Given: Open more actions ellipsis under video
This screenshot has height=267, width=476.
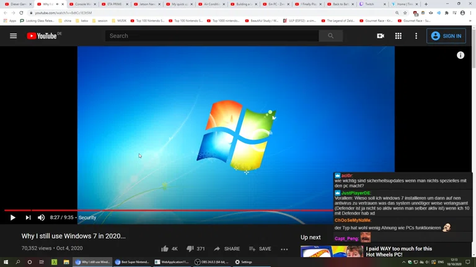Looking at the screenshot, I should pyautogui.click(x=284, y=249).
